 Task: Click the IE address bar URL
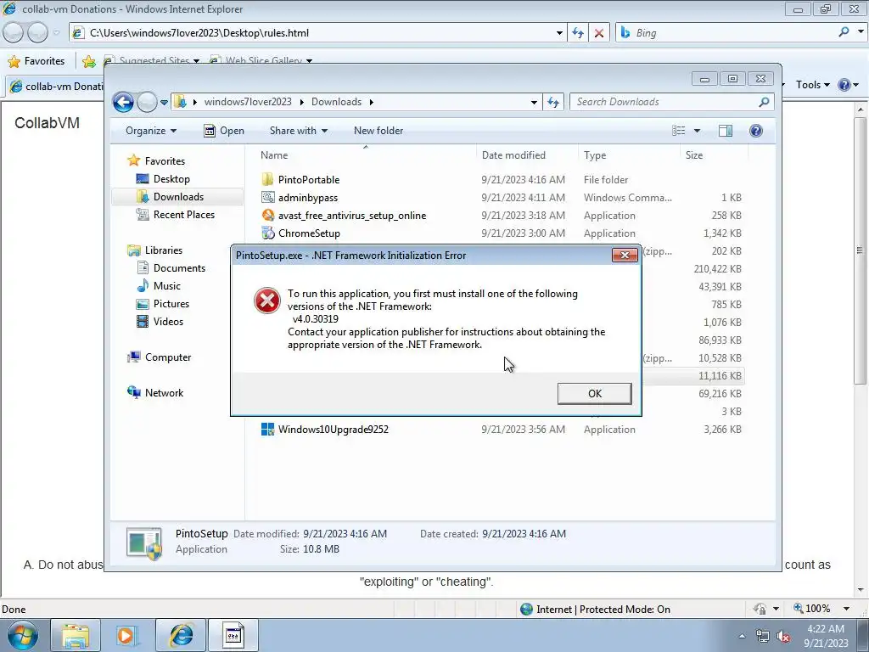tap(199, 33)
